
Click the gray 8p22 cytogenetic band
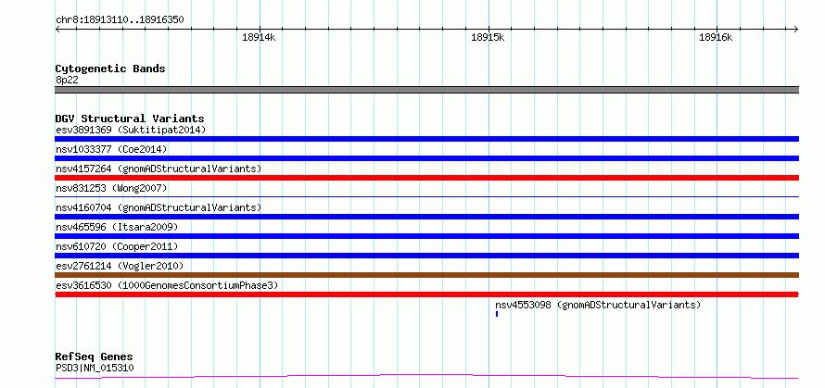[426, 90]
